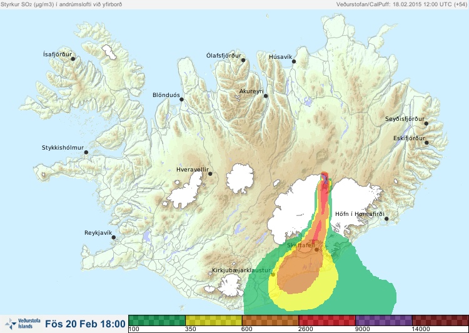
Task: Click the orange 600 legend swatch
Action: [x=270, y=320]
